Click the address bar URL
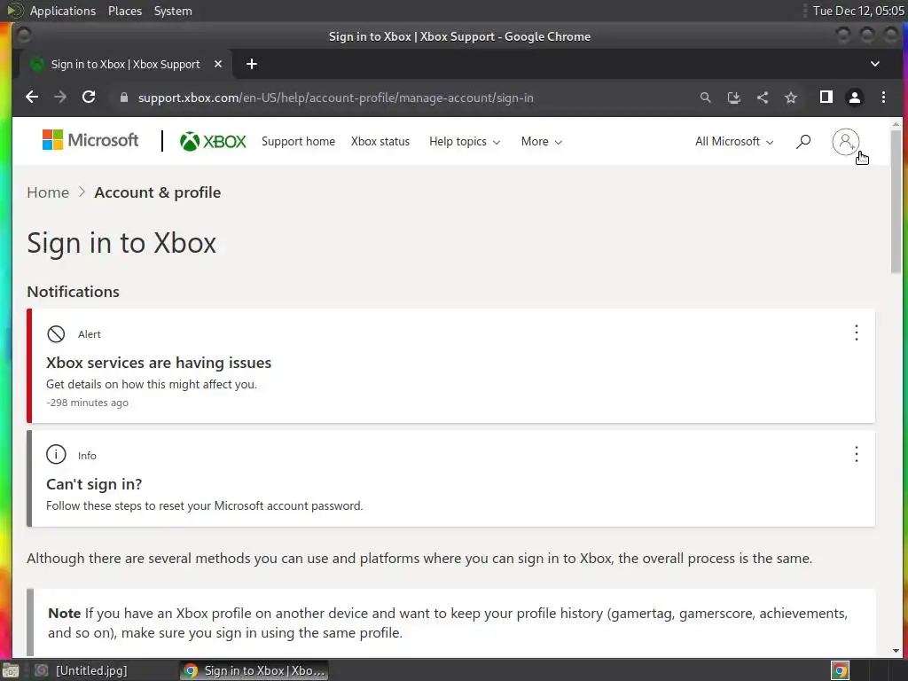 click(x=335, y=98)
